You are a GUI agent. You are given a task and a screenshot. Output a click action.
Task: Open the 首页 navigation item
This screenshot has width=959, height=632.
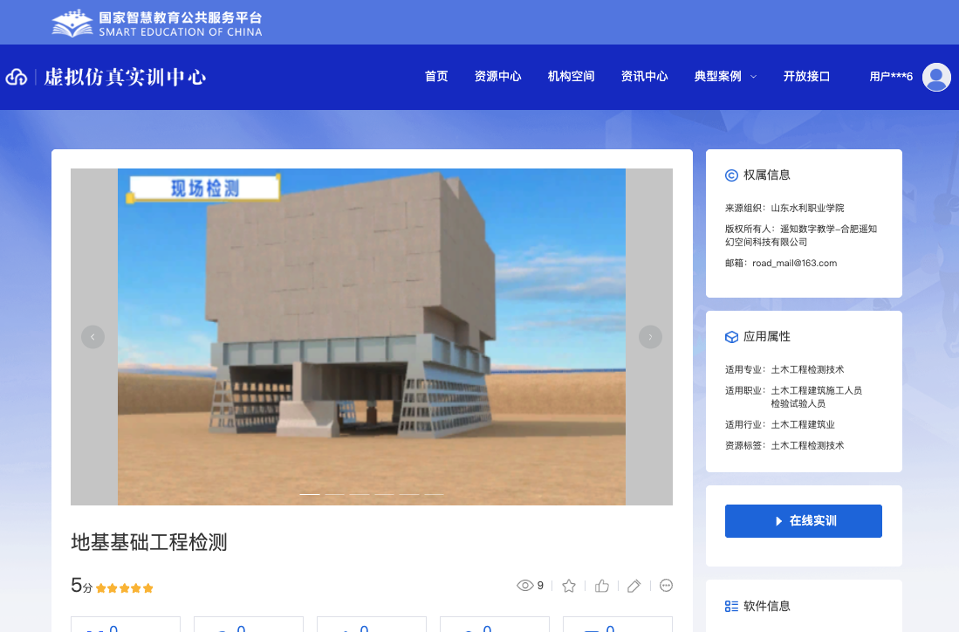(436, 77)
